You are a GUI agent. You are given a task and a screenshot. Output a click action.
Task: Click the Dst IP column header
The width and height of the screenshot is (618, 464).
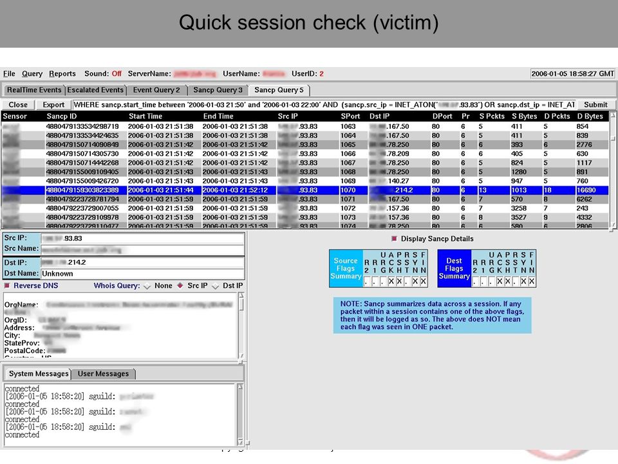pos(379,117)
